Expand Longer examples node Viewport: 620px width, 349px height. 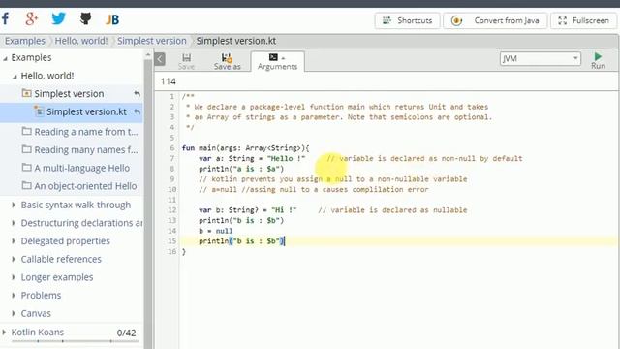pos(14,277)
